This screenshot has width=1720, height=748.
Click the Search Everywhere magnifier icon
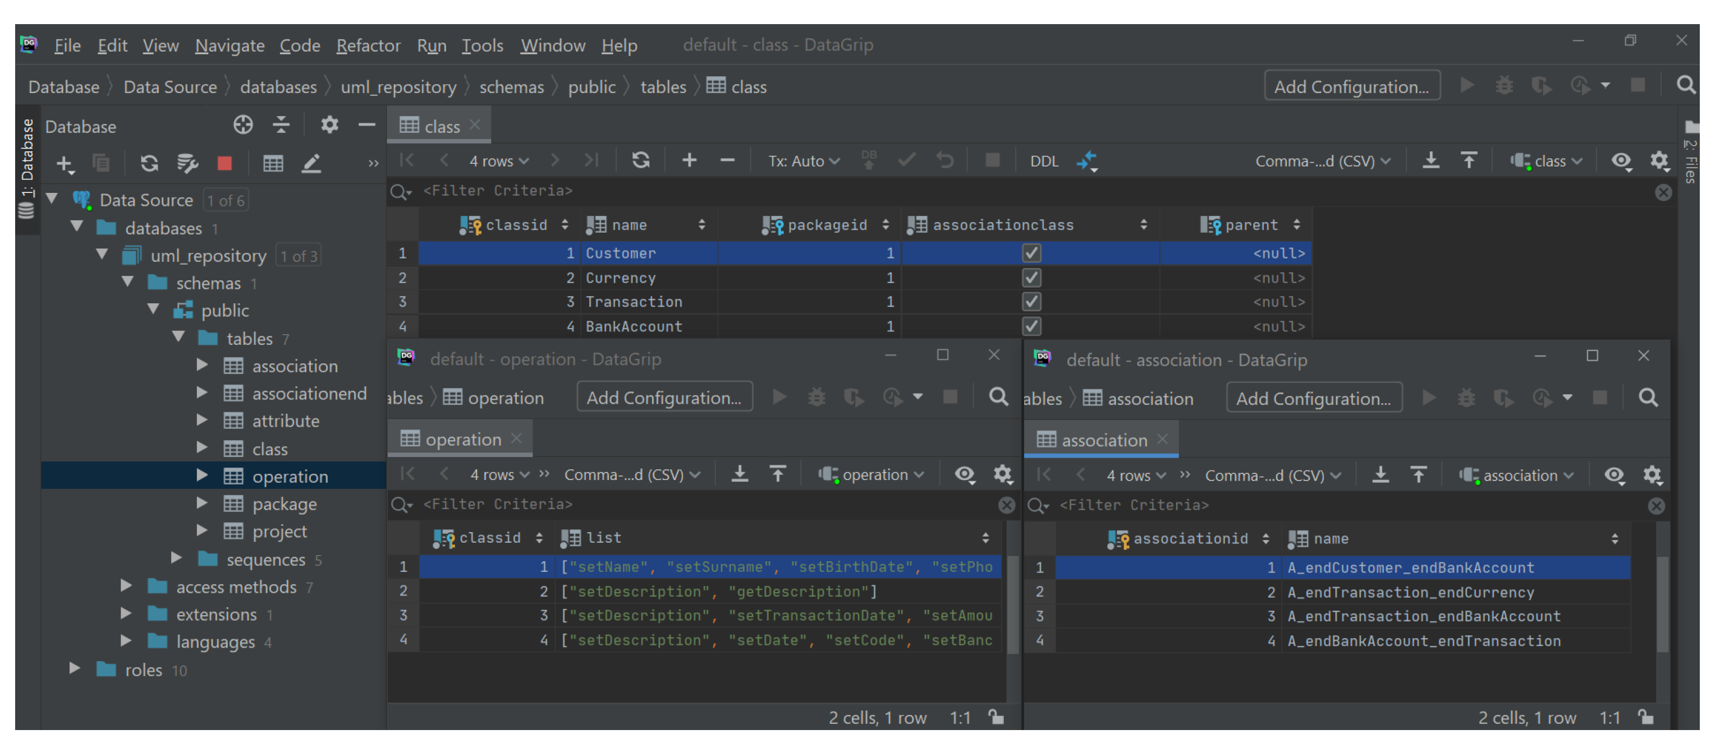[1685, 85]
